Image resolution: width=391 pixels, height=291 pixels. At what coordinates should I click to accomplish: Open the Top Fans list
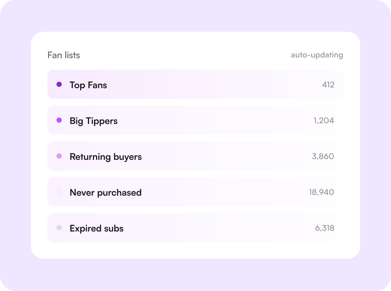point(195,84)
